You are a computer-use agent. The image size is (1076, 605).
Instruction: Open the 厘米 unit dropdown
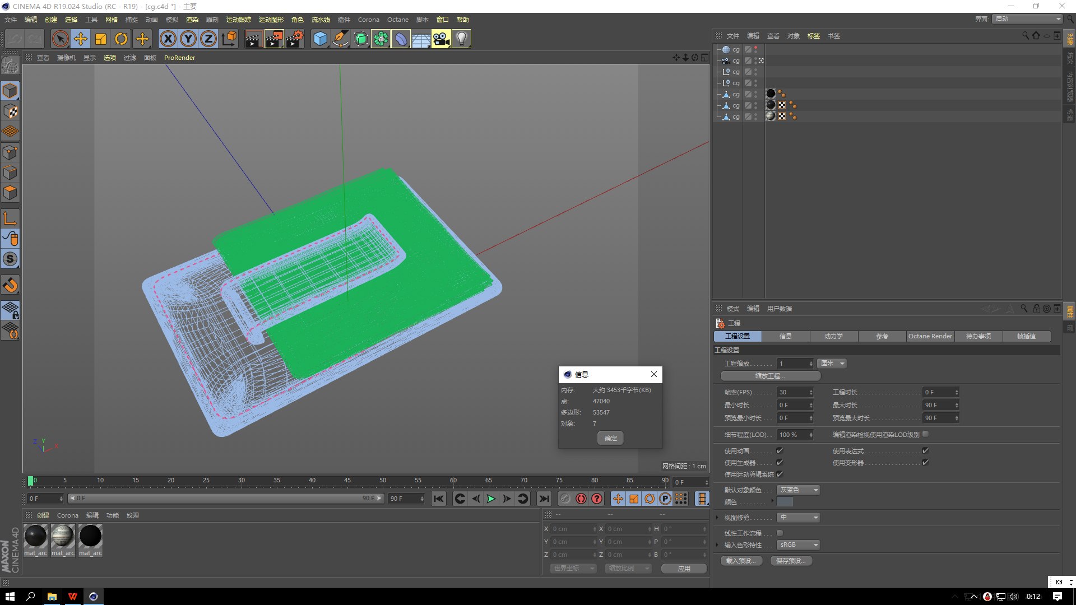(x=832, y=364)
